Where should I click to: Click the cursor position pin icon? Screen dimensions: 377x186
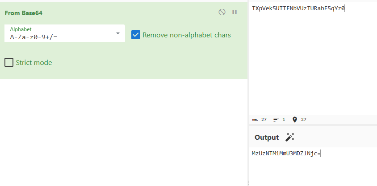pos(294,120)
